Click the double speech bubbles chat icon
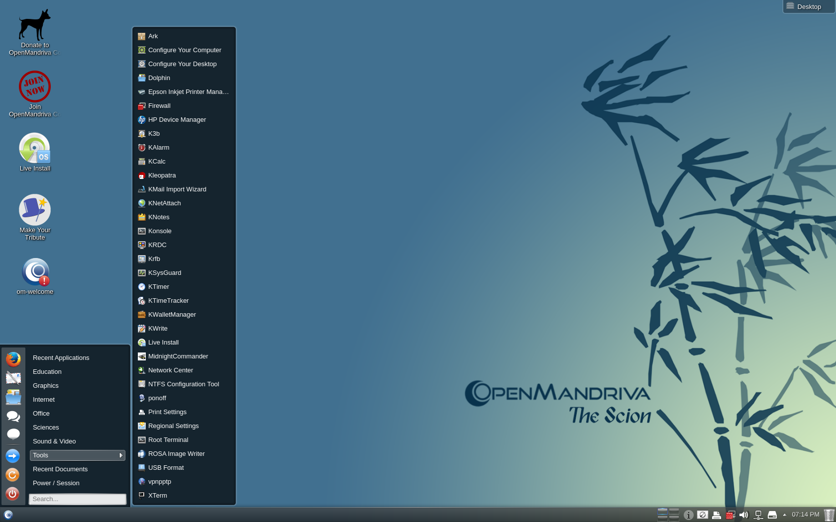The height and width of the screenshot is (522, 836). (x=13, y=416)
